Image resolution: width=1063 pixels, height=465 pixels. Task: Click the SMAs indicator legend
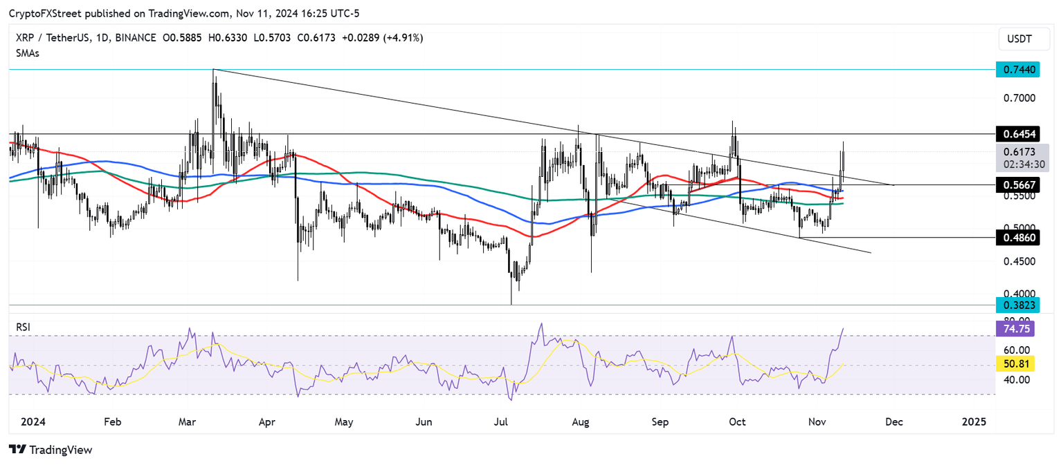coord(27,53)
